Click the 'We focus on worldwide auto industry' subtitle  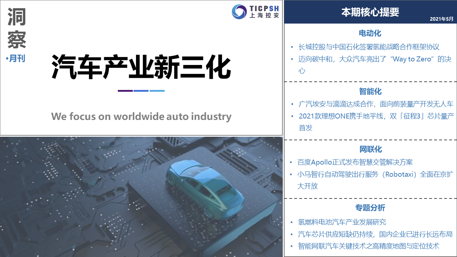tap(141, 116)
